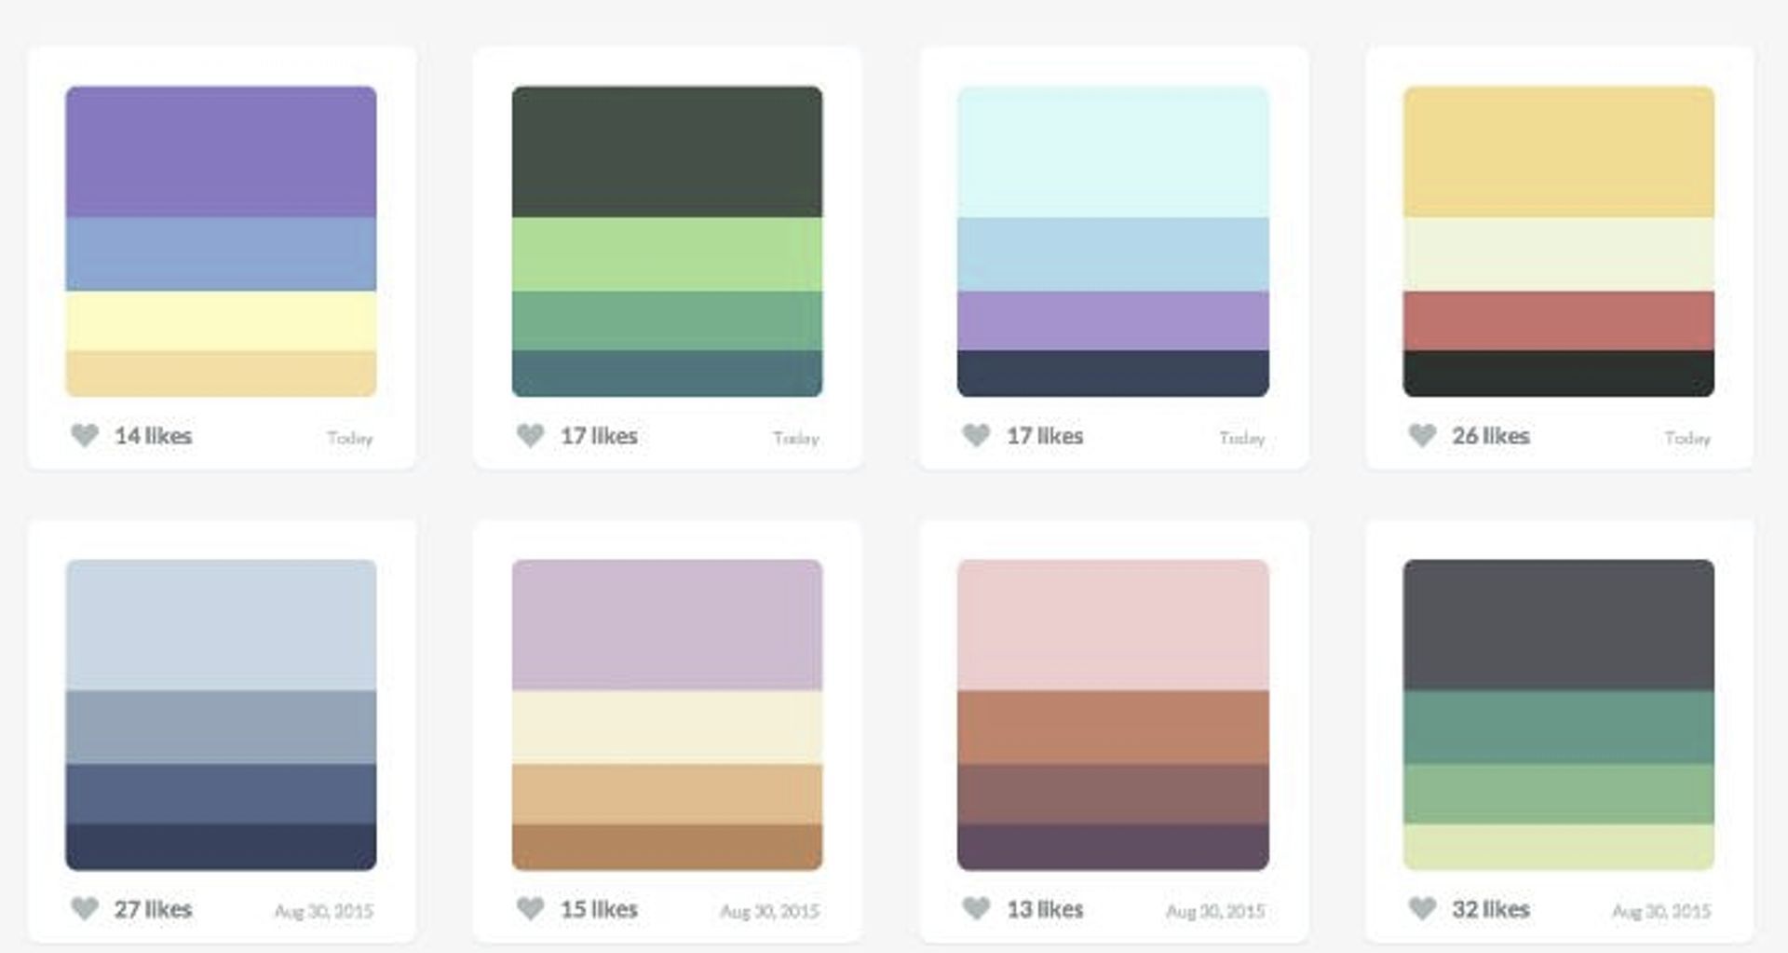
Task: Choose the pink top stripe in brown palette
Action: [1113, 625]
